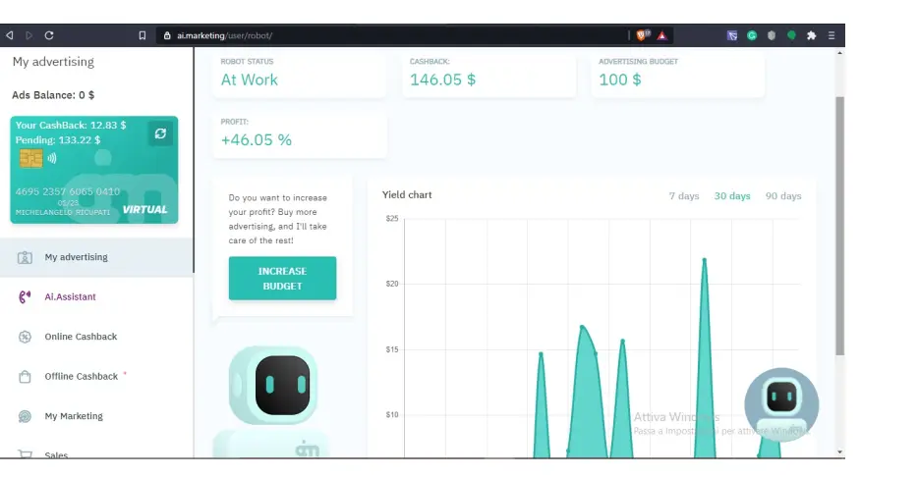Click the 'Ads Balance: 0 $' text
Screen dimensions: 918x477
pyautogui.click(x=53, y=95)
